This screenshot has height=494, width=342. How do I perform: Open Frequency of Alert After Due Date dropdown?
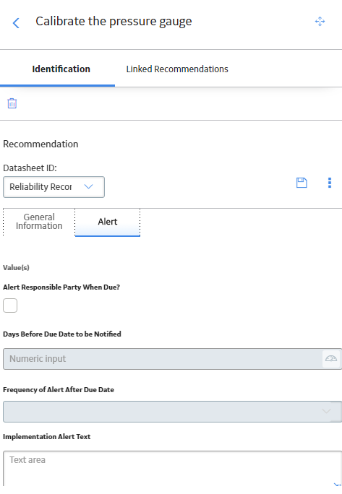[x=172, y=412]
